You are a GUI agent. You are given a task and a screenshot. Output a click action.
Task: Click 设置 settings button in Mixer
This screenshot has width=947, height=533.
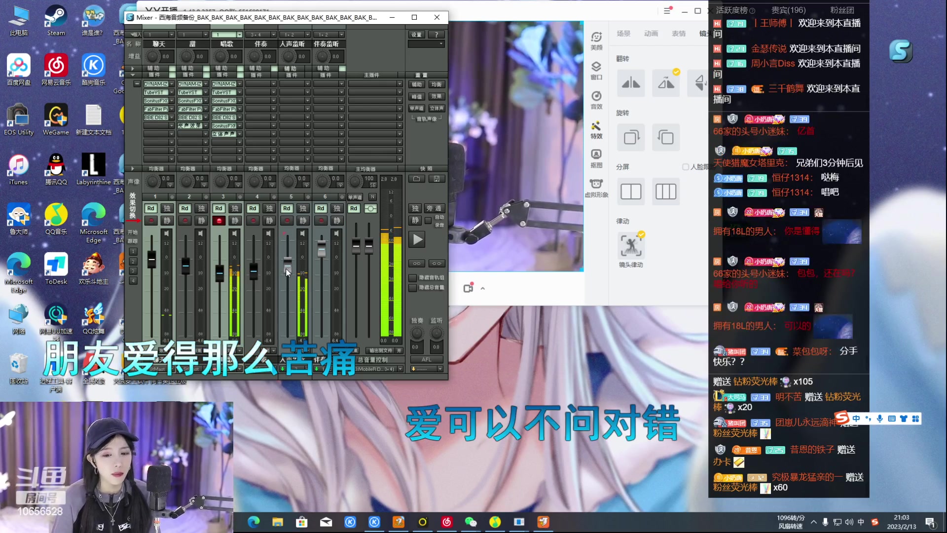[417, 35]
